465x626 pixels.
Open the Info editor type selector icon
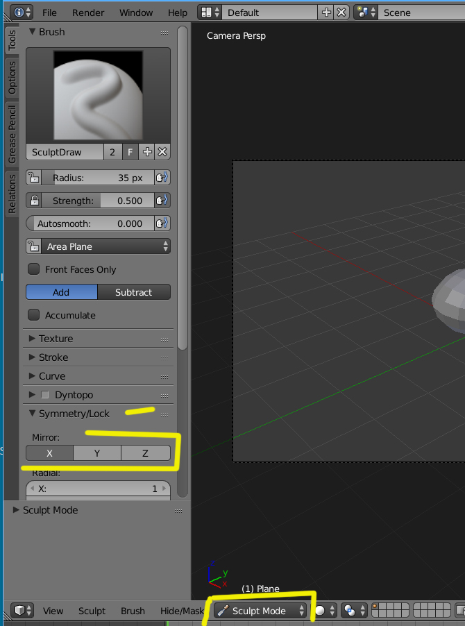pos(22,12)
